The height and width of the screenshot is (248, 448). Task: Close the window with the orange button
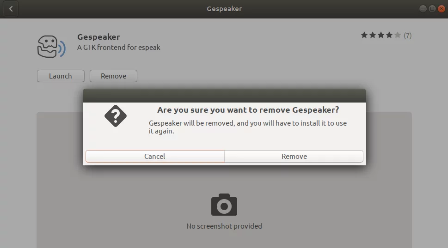point(442,9)
